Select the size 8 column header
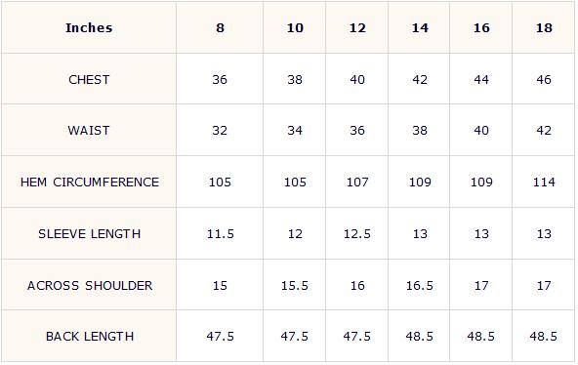The image size is (578, 365). click(220, 28)
